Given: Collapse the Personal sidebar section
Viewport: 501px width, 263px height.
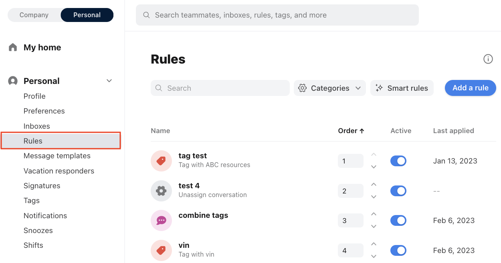Looking at the screenshot, I should pyautogui.click(x=109, y=80).
